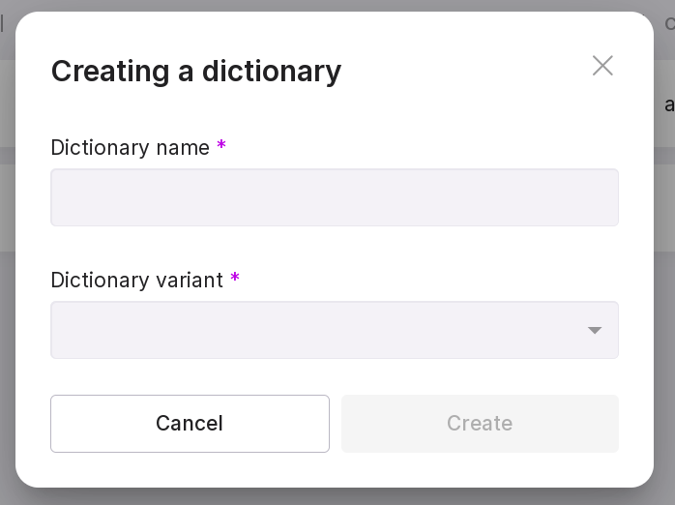Click the "Dictionary name" label
The width and height of the screenshot is (675, 505).
[130, 148]
